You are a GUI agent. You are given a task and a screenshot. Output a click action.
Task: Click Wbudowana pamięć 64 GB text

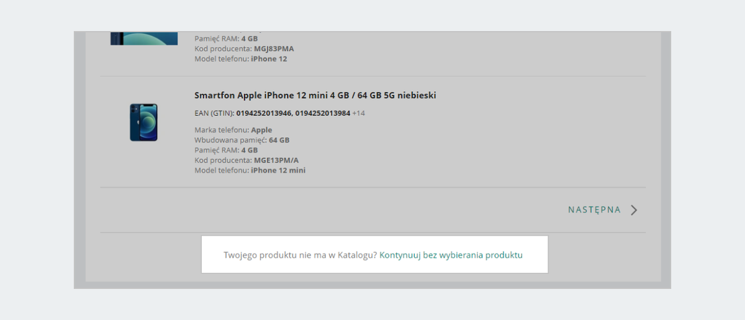tap(242, 140)
